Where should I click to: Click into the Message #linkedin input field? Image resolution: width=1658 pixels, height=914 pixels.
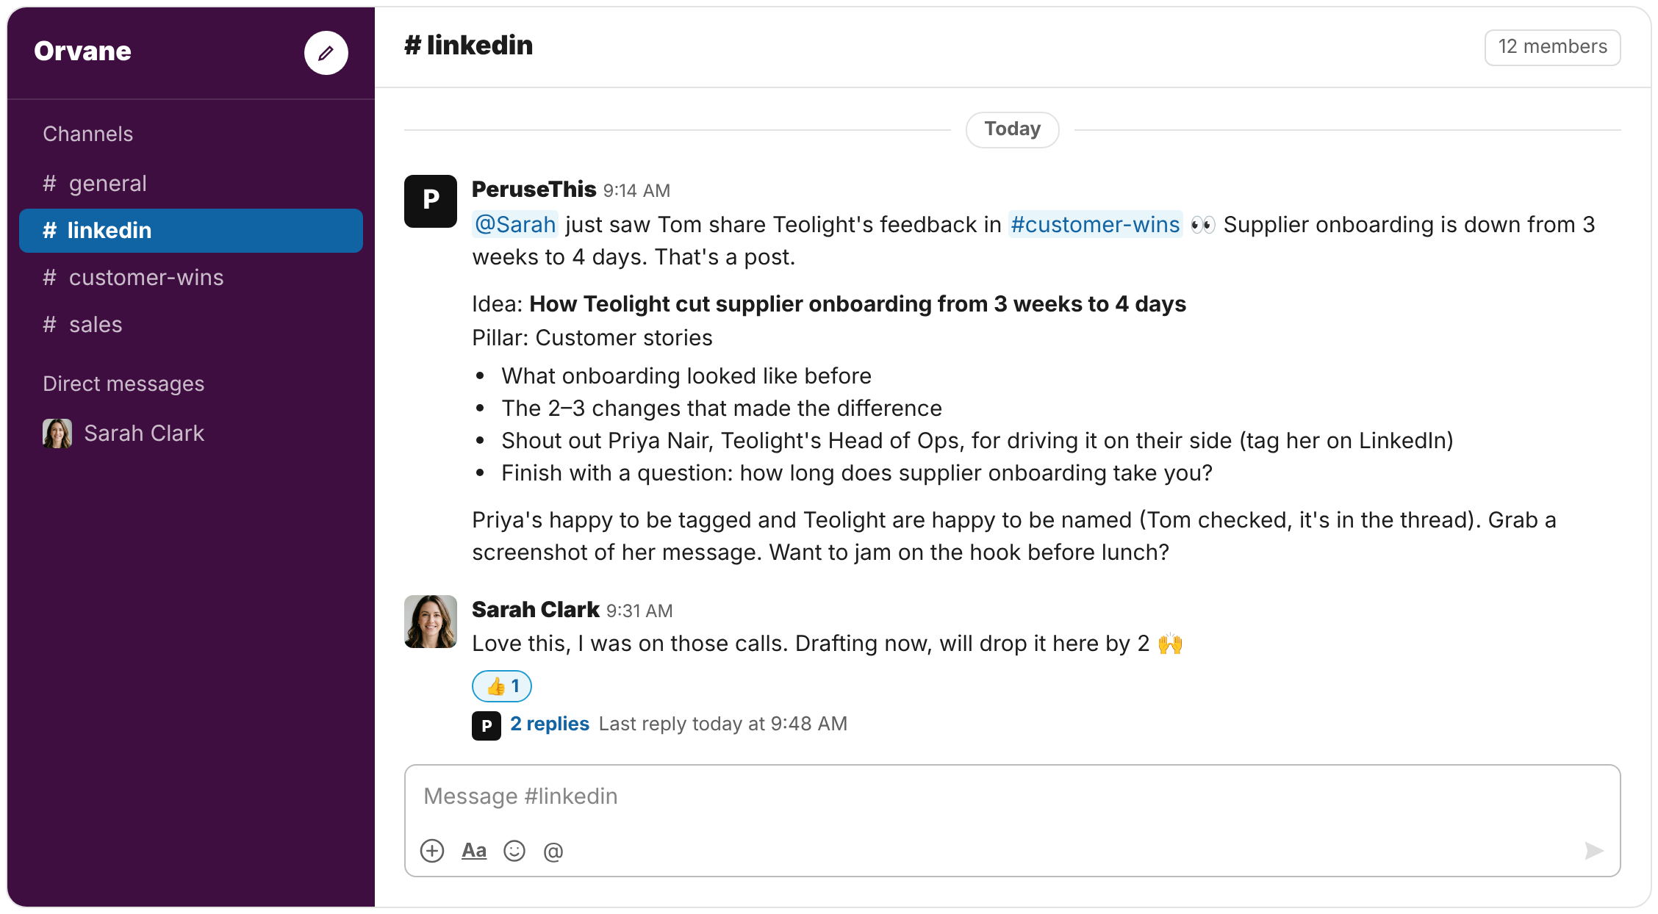(x=1013, y=796)
